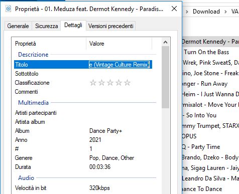239x194 pixels.
Task: Select the Velocità in bit label
Action: (x=31, y=188)
